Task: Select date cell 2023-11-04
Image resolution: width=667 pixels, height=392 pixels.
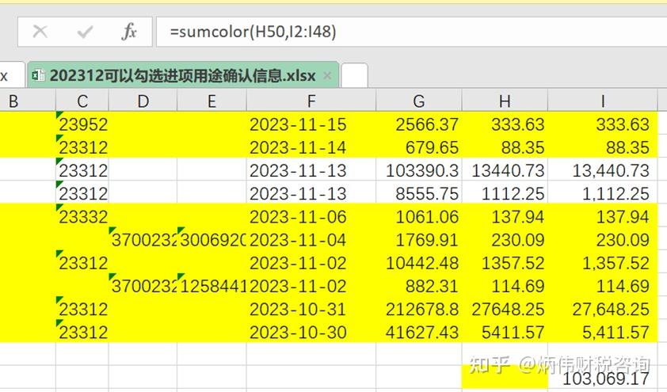Action: pyautogui.click(x=311, y=239)
